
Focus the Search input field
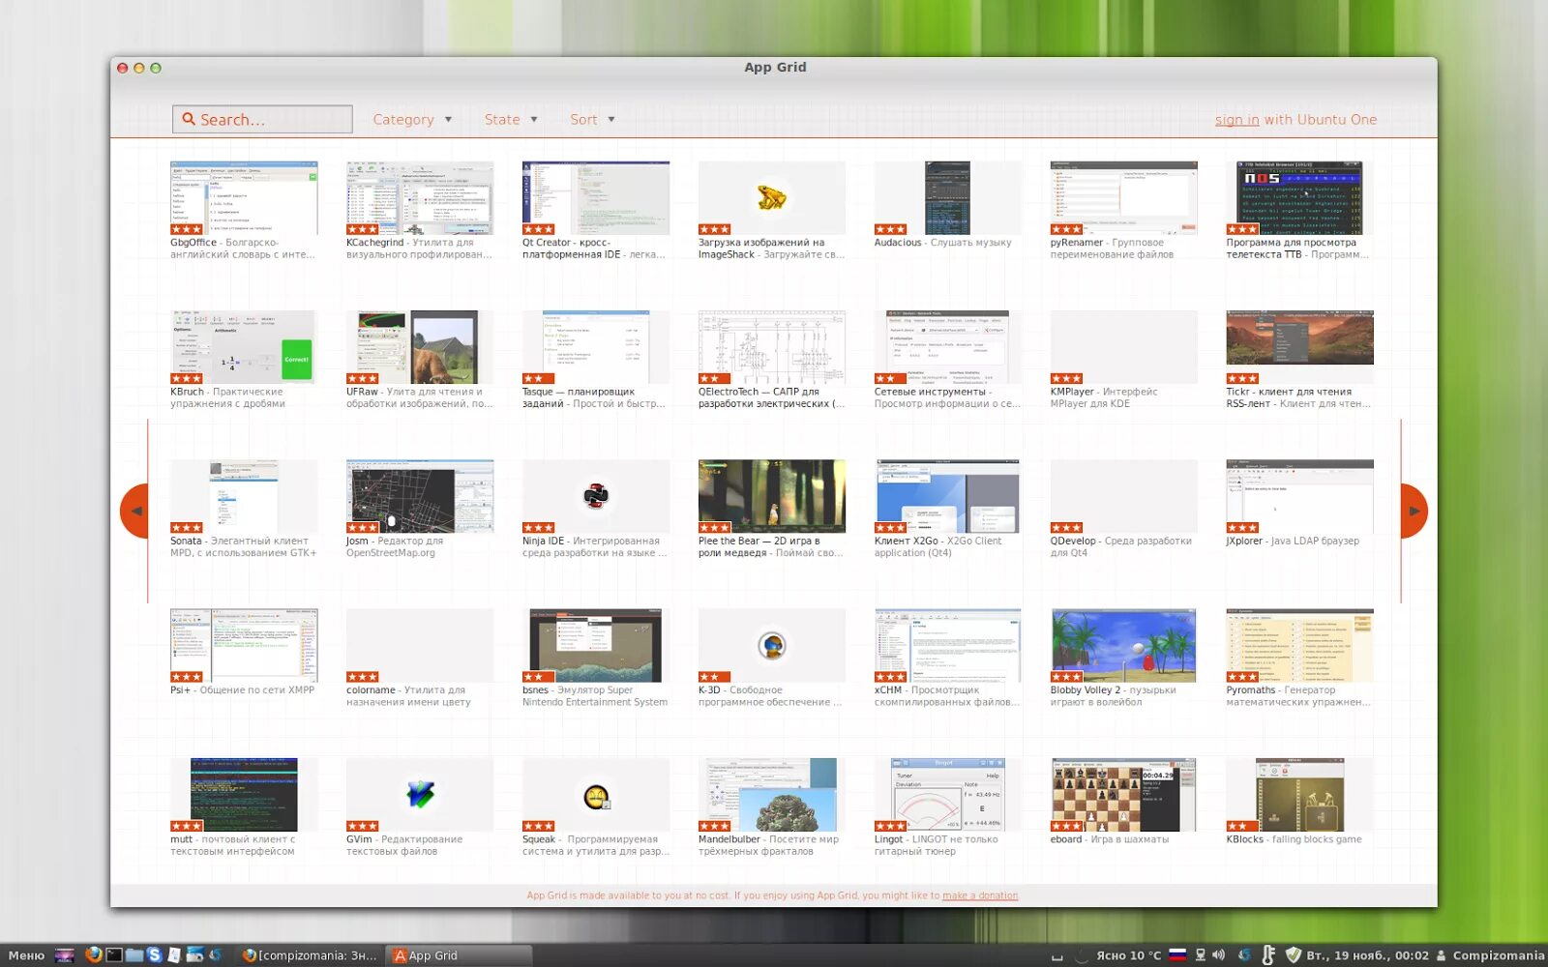[x=262, y=119]
